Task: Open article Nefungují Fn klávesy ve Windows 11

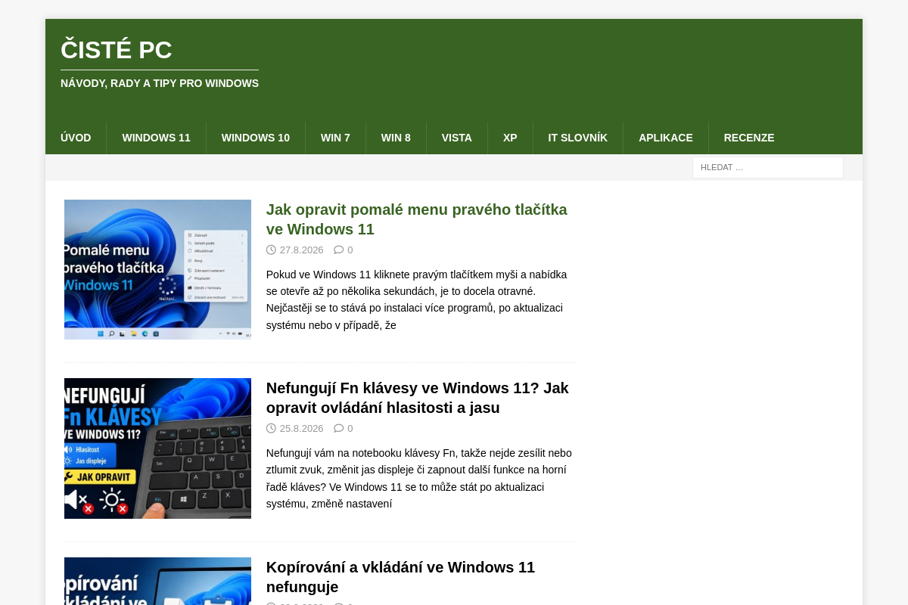Action: 418,398
